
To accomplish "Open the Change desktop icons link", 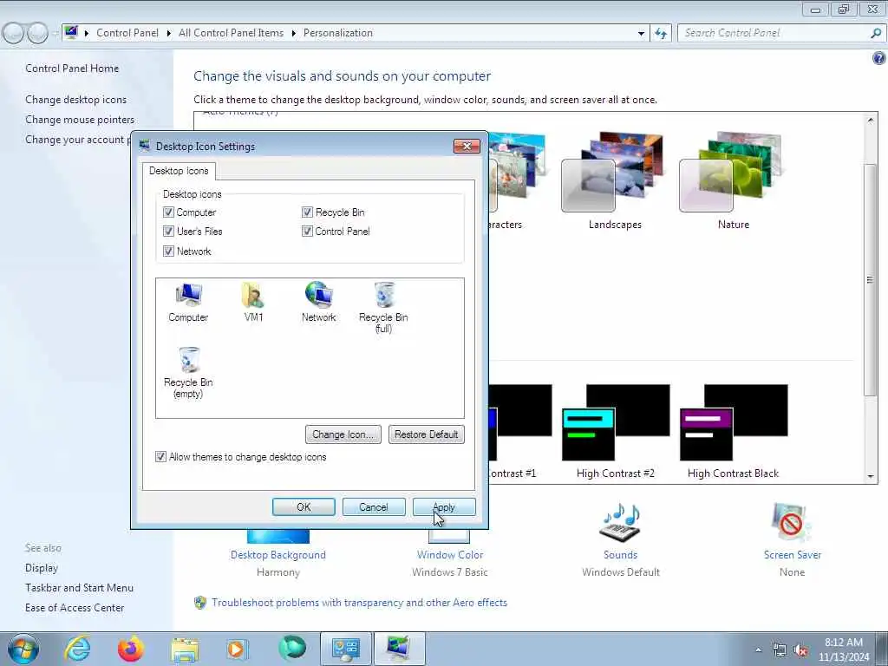I will 76,99.
